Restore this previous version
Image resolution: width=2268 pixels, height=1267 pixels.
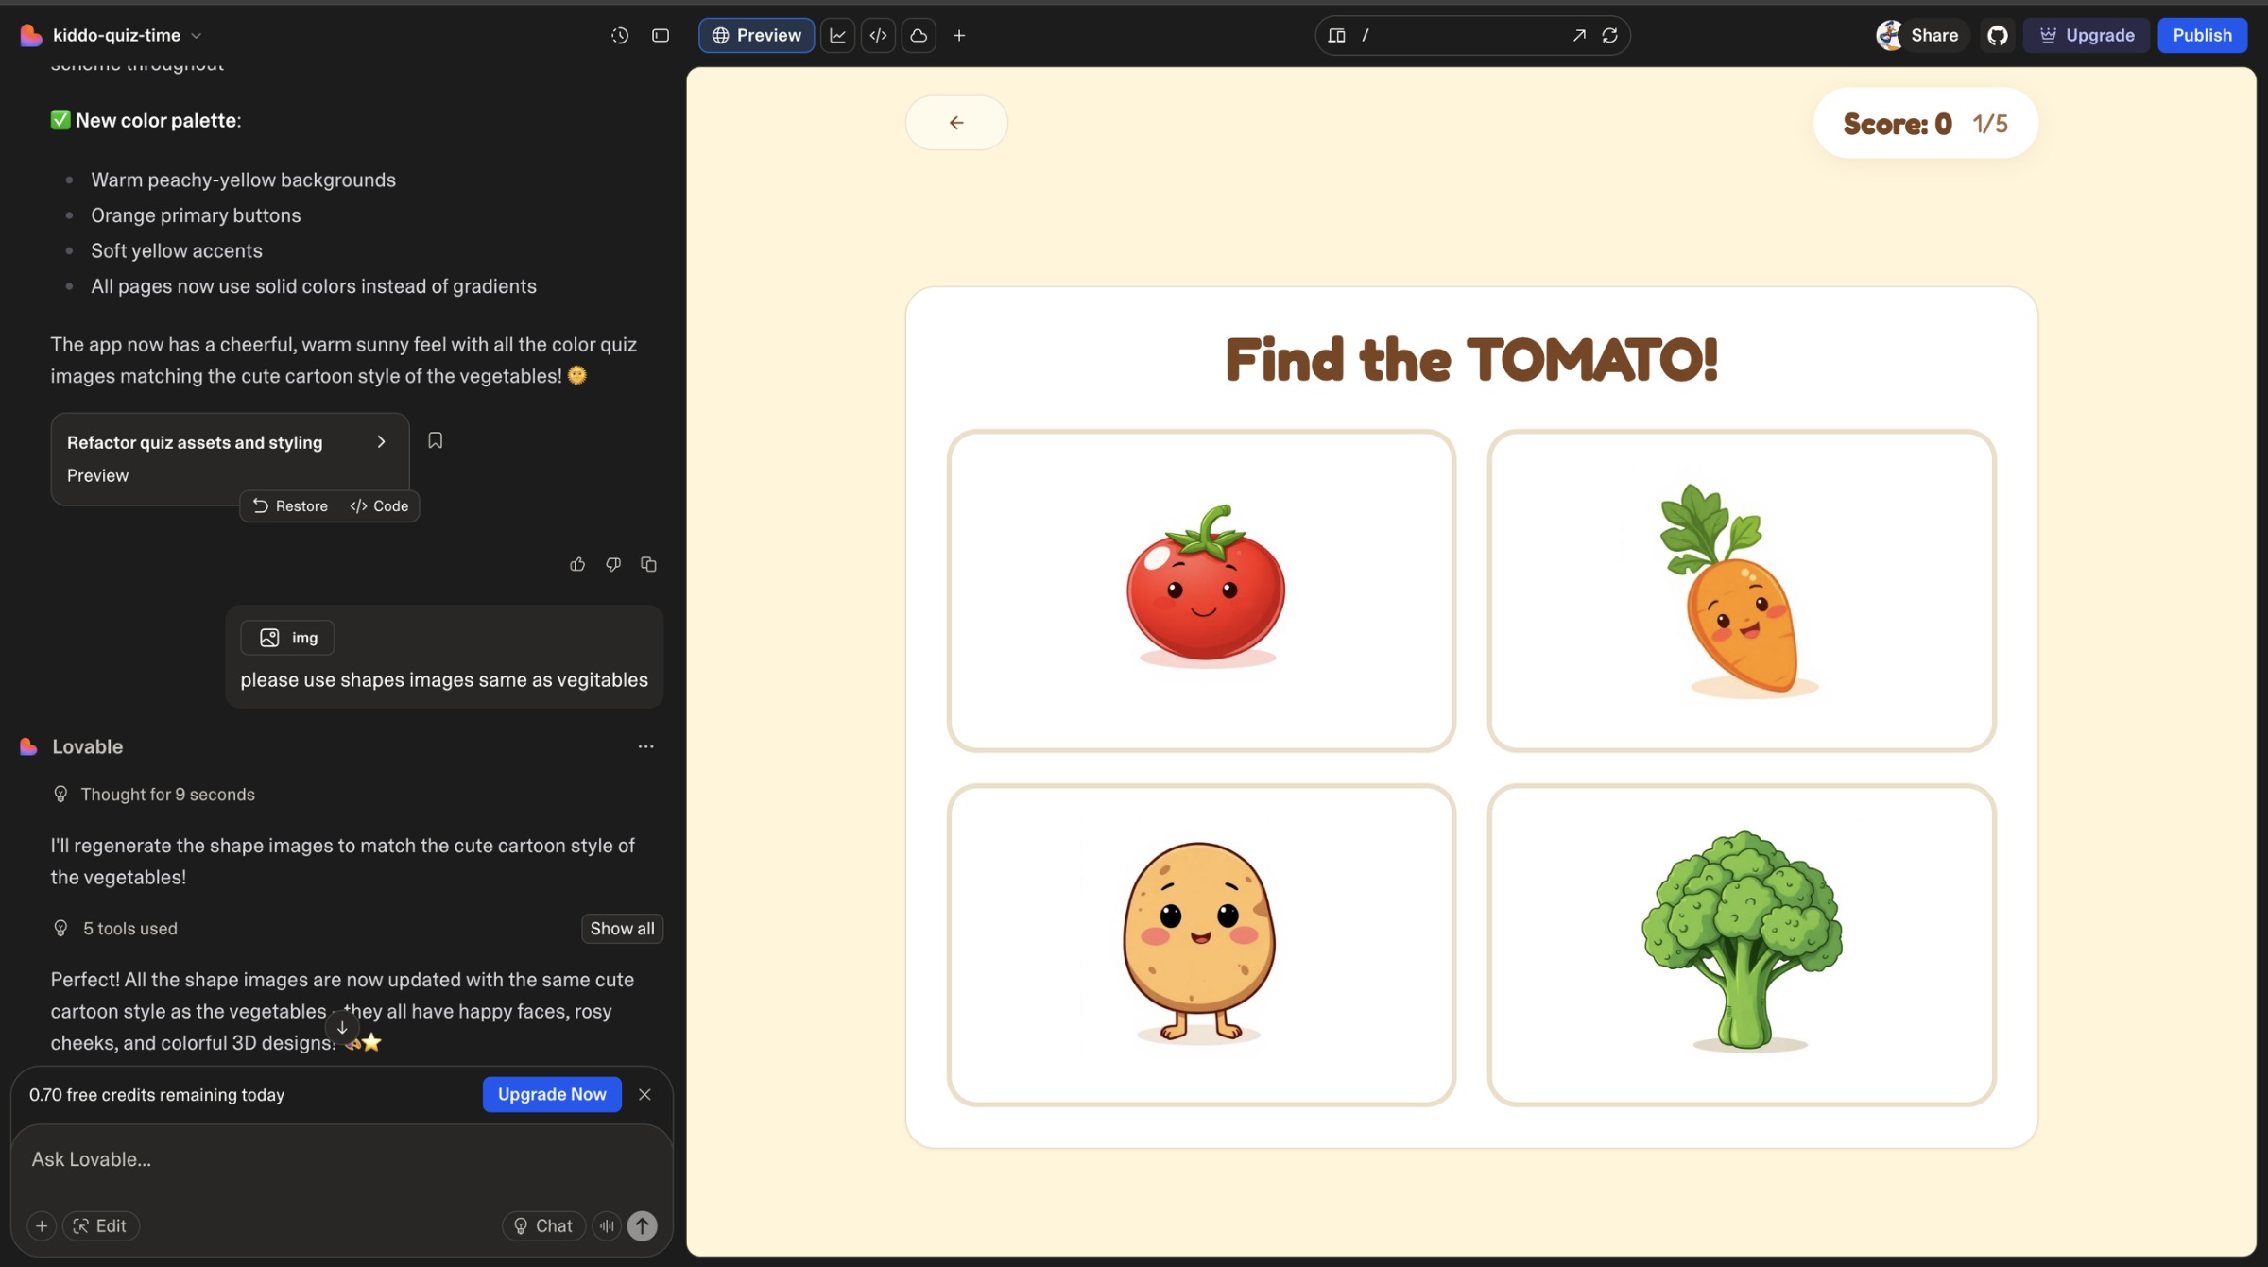[x=290, y=505]
